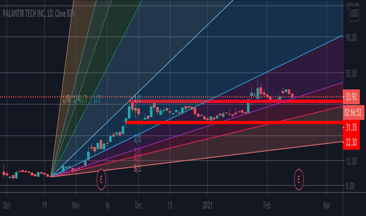Click the 50.00 price axis label
The height and width of the screenshot is (216, 366).
click(351, 74)
